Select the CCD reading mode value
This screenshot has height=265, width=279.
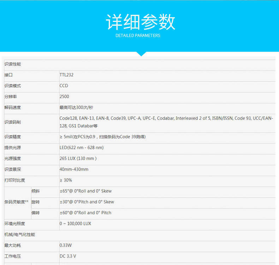[64, 86]
